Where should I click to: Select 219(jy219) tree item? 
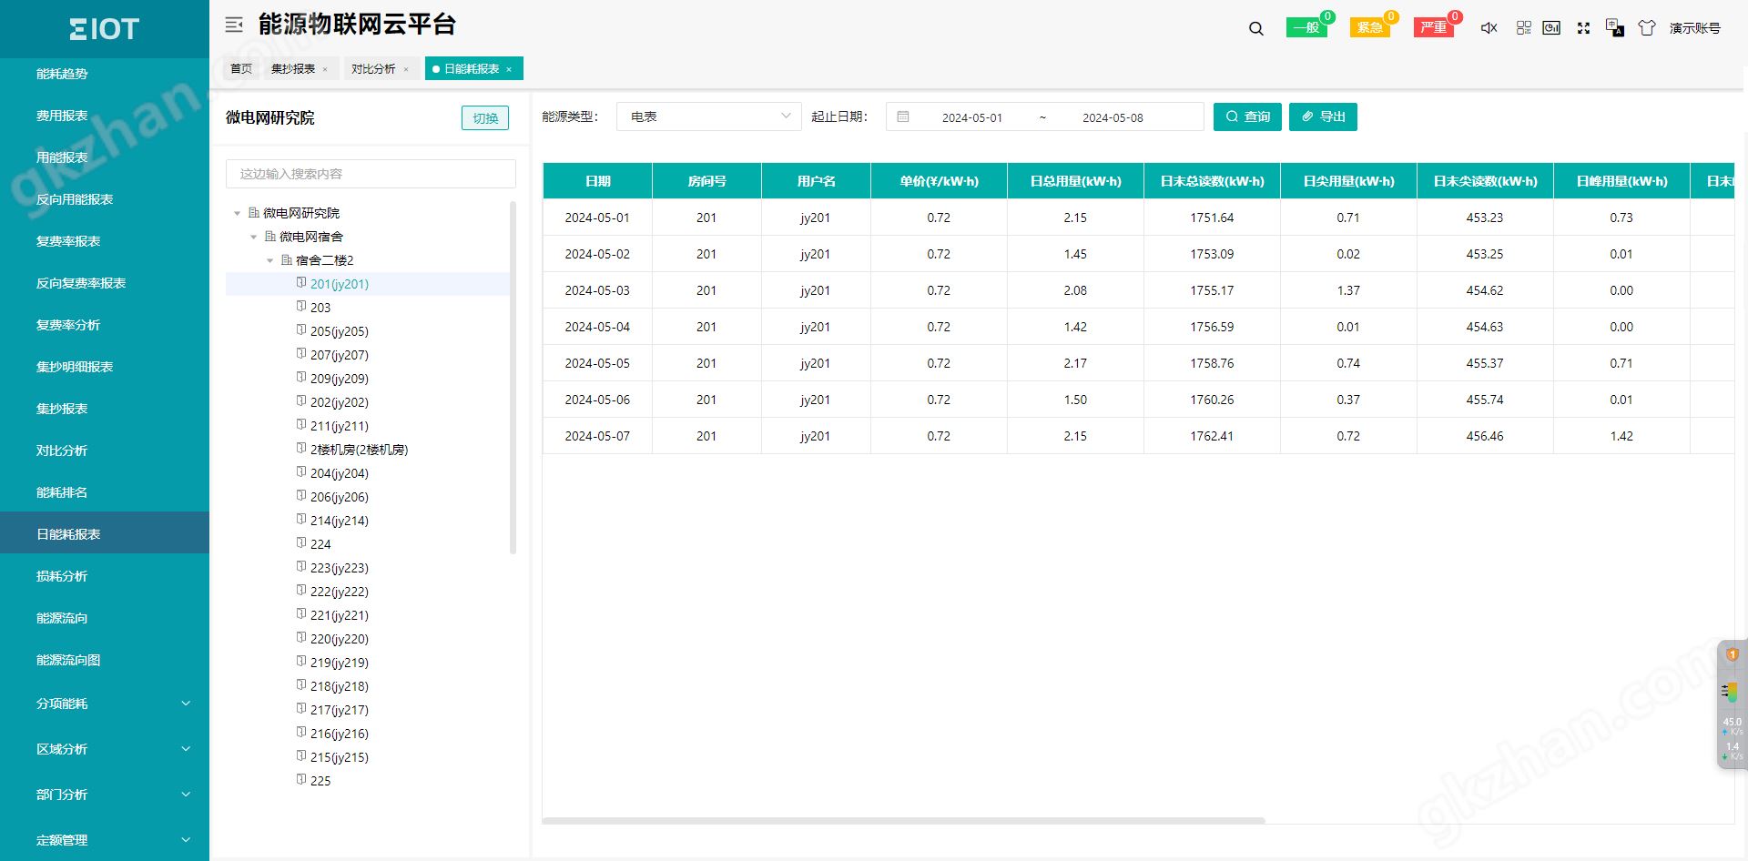[340, 663]
